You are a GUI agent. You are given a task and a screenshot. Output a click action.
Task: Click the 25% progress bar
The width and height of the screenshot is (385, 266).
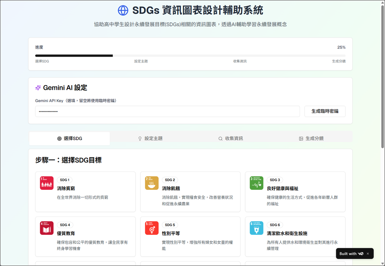[190, 56]
